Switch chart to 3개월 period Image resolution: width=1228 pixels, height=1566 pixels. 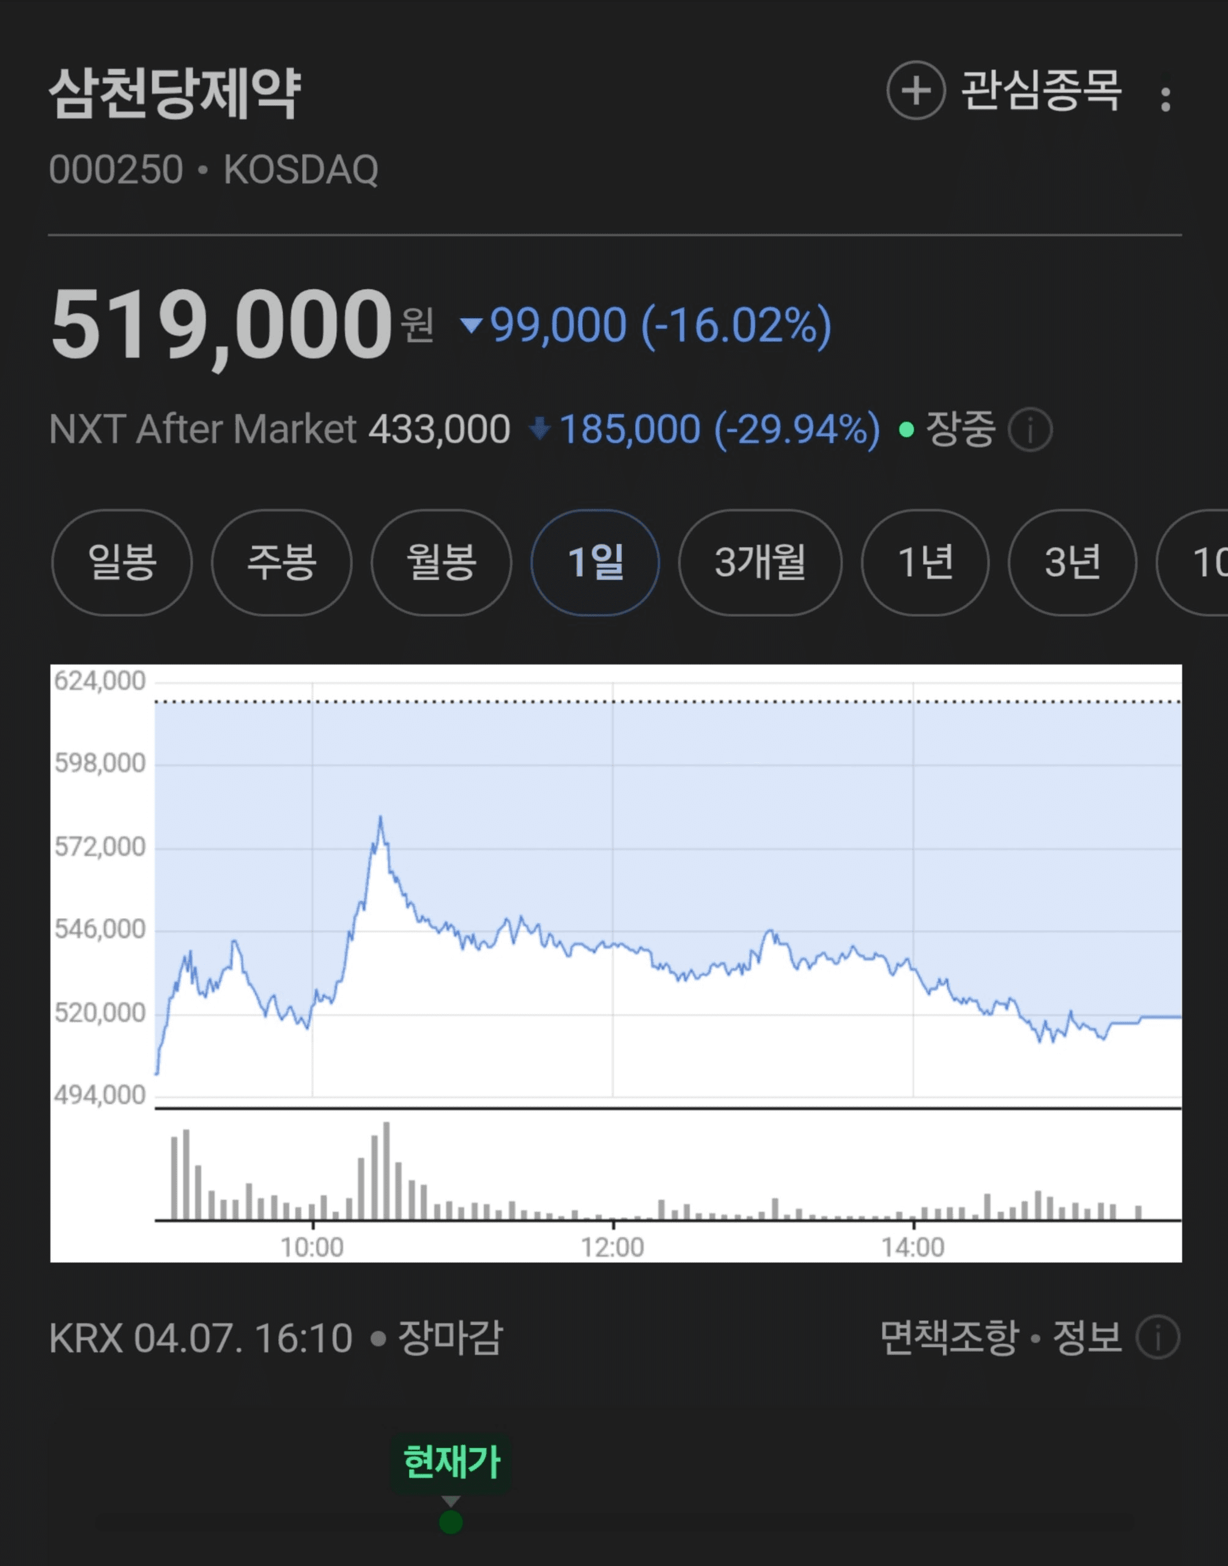760,562
